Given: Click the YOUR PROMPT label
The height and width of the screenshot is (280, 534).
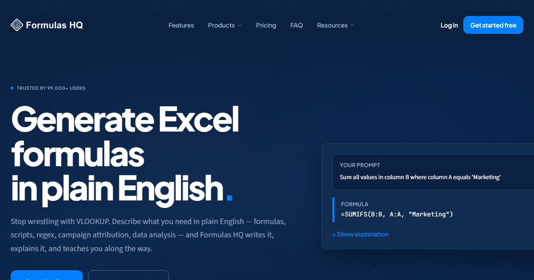Looking at the screenshot, I should (360, 165).
